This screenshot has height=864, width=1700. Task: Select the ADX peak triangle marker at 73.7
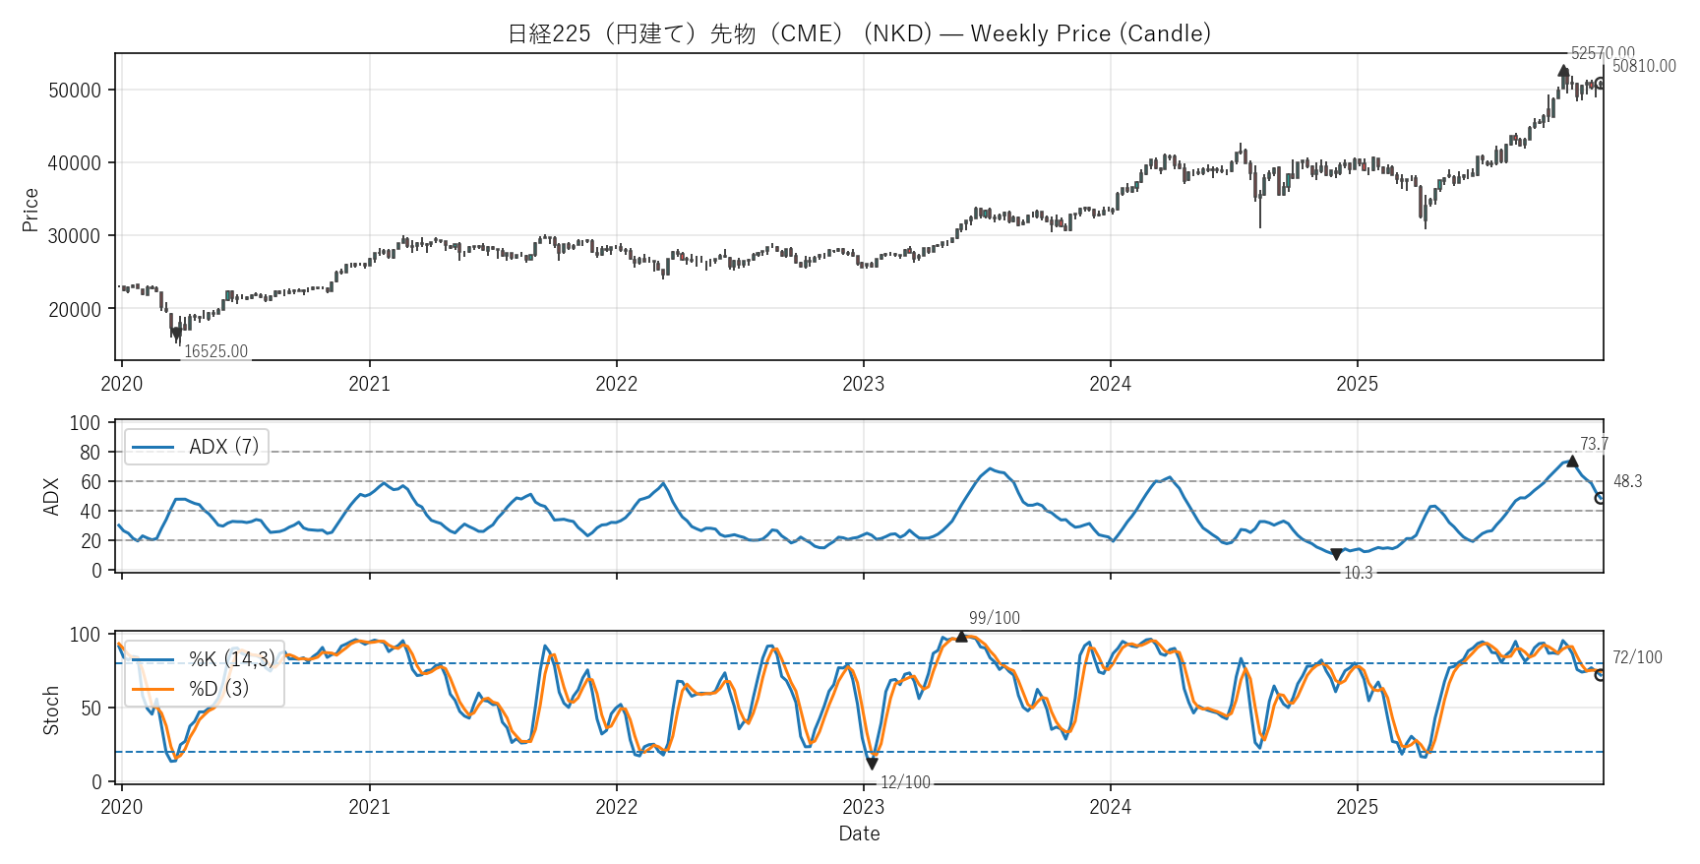pos(1572,462)
